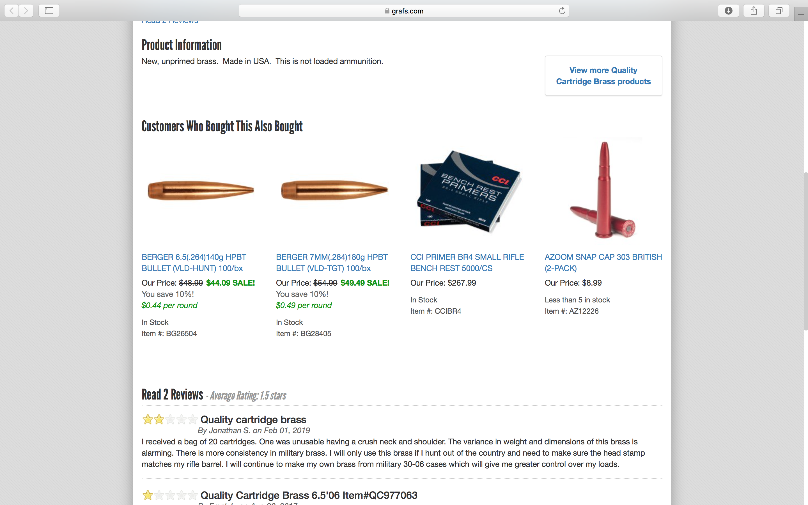Viewport: 808px width, 505px height.
Task: Toggle the Safari sidebar
Action: coord(49,11)
